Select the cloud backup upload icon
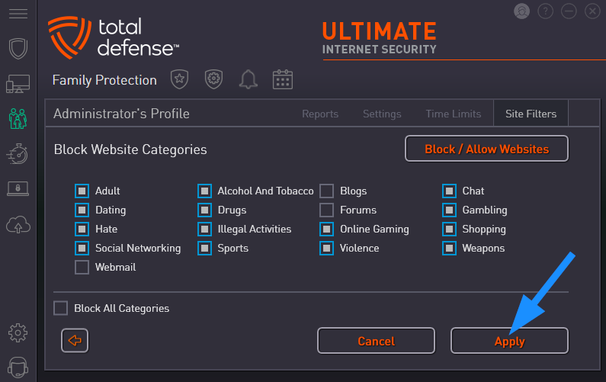 pos(18,225)
